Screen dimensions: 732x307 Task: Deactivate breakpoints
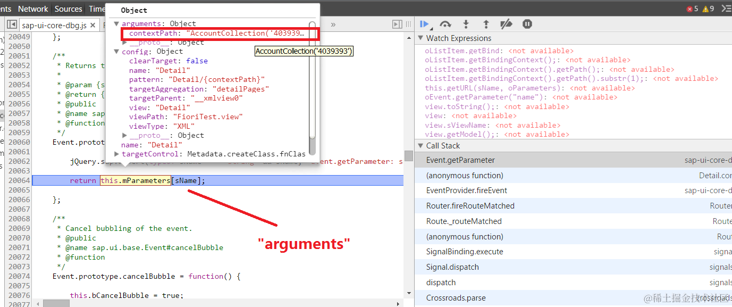click(506, 24)
